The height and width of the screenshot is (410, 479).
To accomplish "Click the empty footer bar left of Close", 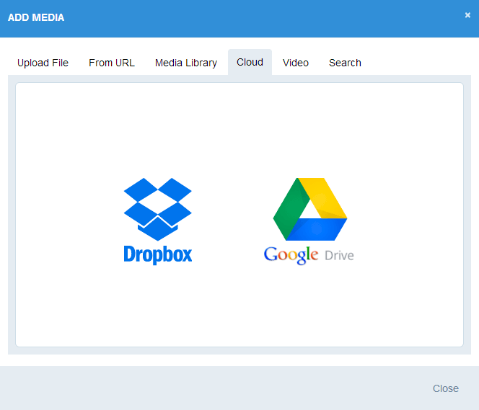I will coord(216,388).
